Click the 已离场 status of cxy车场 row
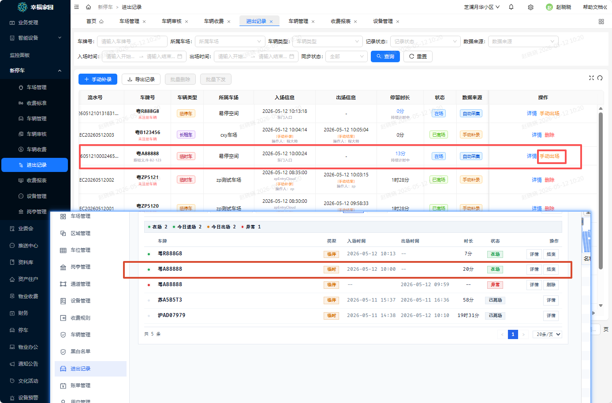Viewport: 612px width, 403px height. [x=439, y=135]
